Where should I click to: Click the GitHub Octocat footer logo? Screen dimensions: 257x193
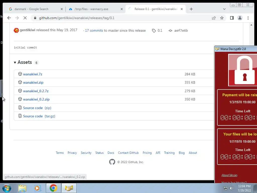[112, 162]
